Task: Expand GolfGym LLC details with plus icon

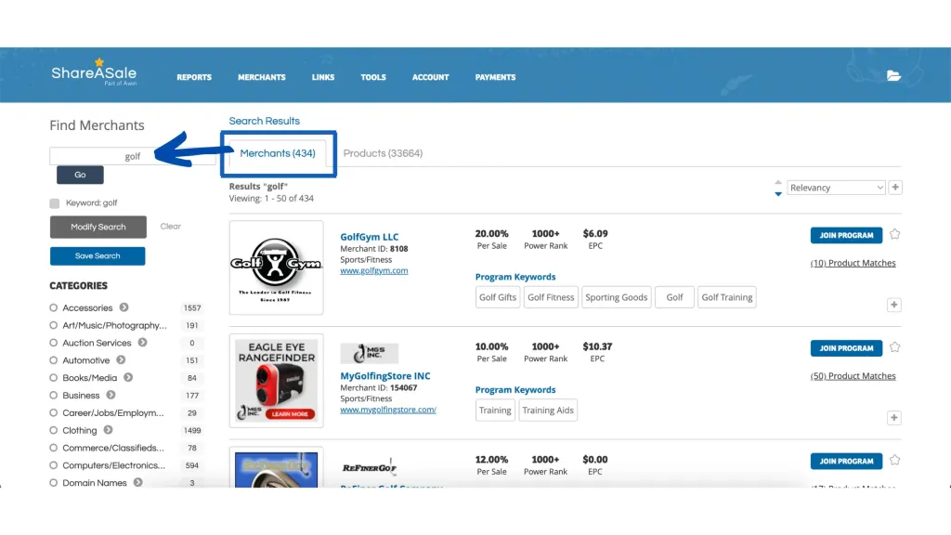Action: coord(894,305)
